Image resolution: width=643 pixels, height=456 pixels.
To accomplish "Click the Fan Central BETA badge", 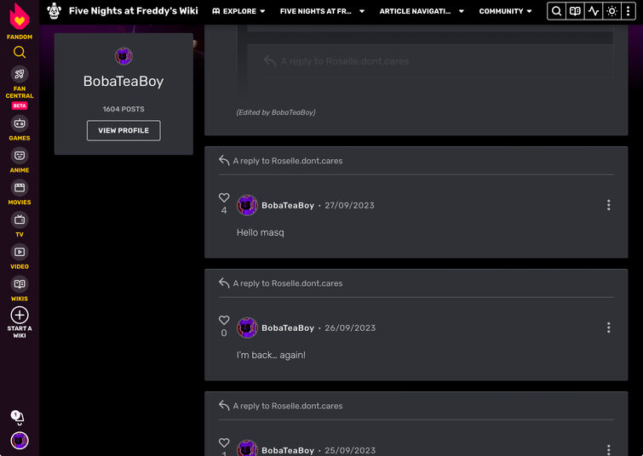I will tap(20, 105).
